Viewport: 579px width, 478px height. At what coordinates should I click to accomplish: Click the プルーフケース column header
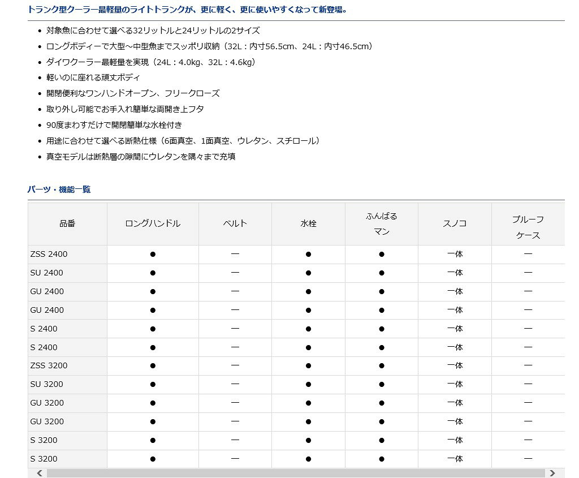528,223
